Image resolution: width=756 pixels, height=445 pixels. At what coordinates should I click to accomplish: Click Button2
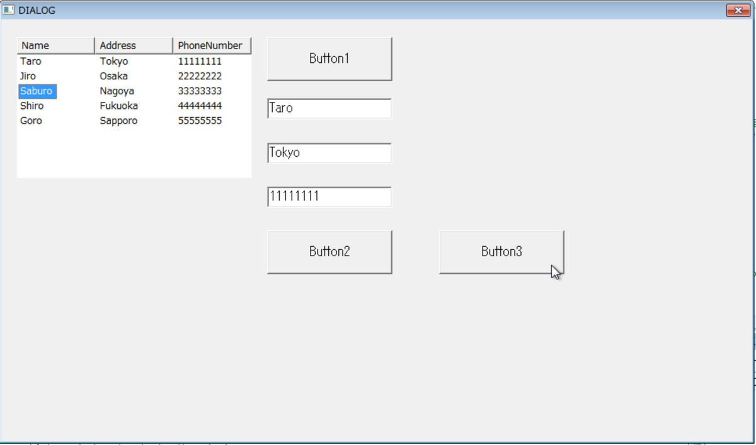pos(329,252)
